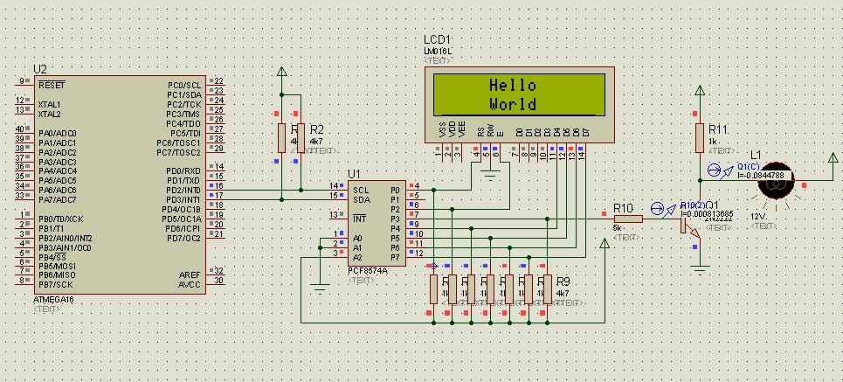Click the XTAL2 pin label
The height and width of the screenshot is (382, 843).
tap(50, 114)
